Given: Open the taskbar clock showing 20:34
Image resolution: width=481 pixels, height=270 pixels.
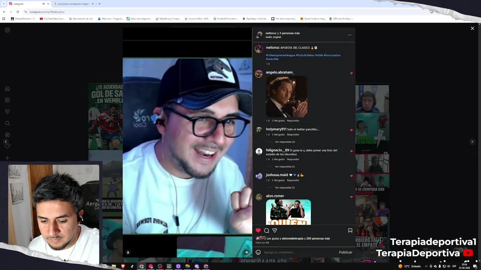Looking at the screenshot, I should (x=464, y=266).
